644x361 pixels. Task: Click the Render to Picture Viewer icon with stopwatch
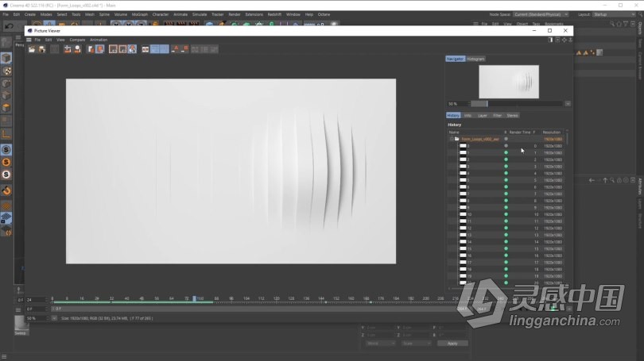click(x=77, y=49)
